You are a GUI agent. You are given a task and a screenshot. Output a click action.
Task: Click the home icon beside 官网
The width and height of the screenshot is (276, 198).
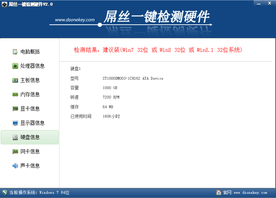[219, 192]
